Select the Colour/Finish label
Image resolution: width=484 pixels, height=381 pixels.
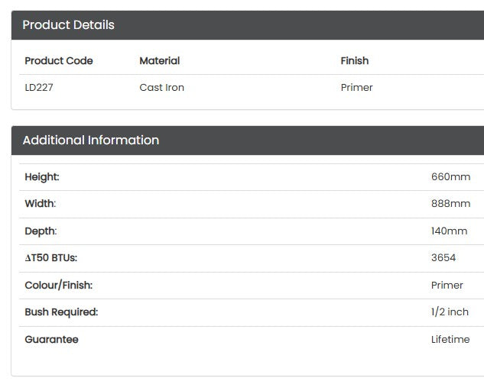(x=59, y=285)
